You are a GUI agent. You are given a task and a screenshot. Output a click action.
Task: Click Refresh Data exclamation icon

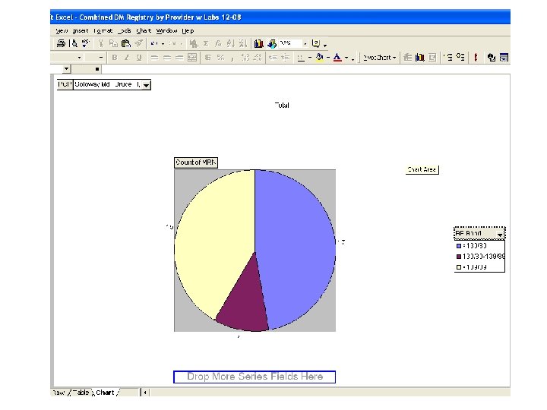point(476,58)
